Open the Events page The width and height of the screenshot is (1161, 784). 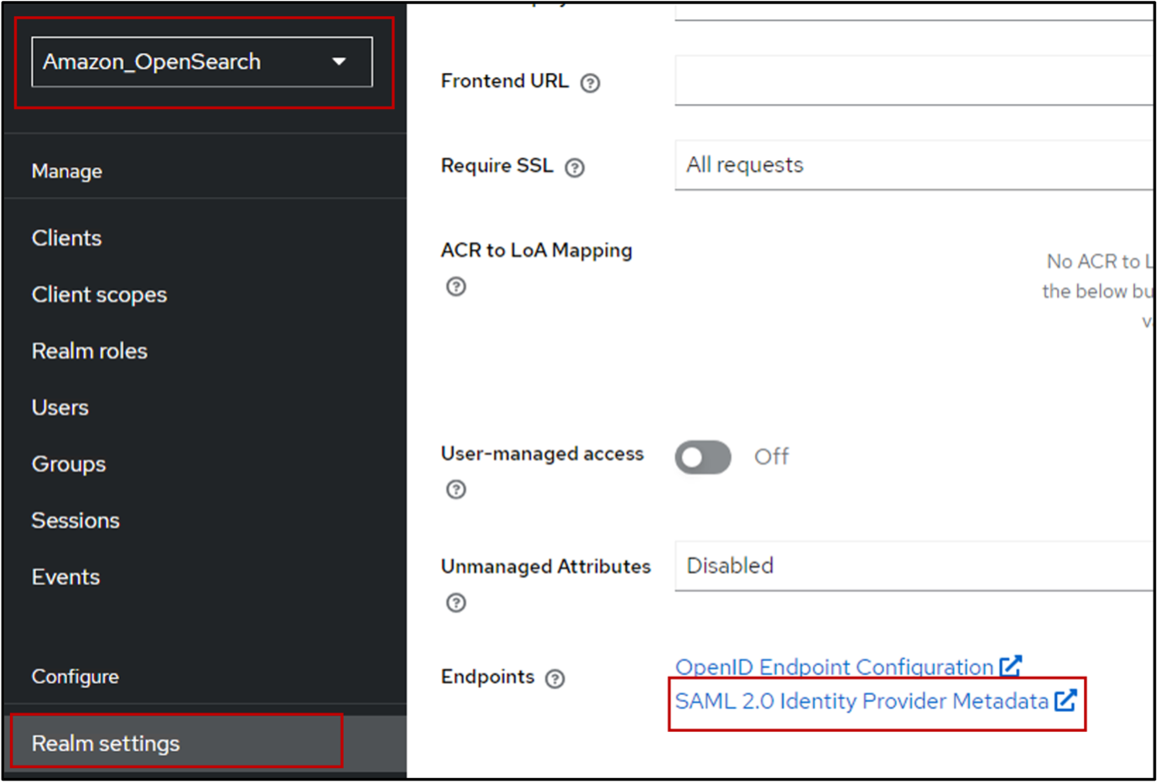pos(65,577)
